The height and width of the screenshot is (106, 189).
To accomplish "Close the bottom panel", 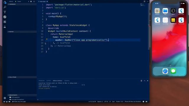I will coord(148,81).
